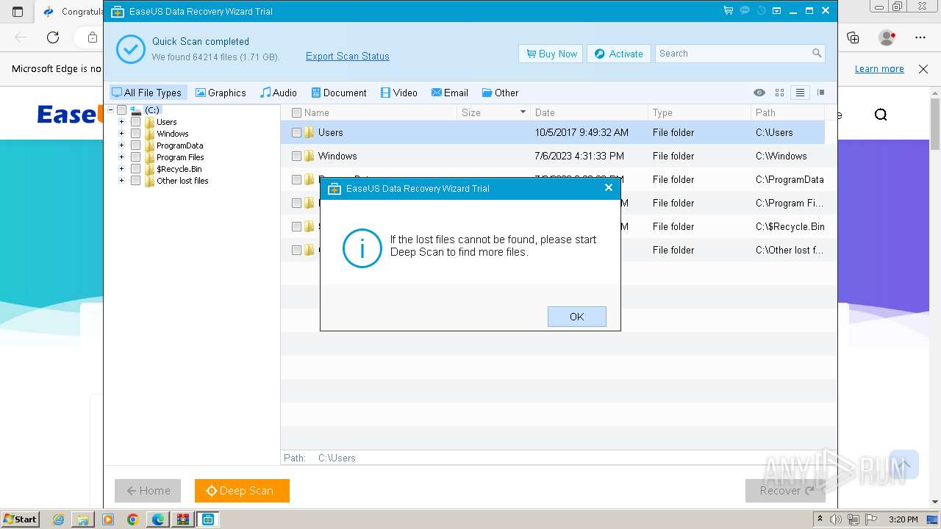Filter by Document files
This screenshot has height=529, width=941.
coord(339,93)
